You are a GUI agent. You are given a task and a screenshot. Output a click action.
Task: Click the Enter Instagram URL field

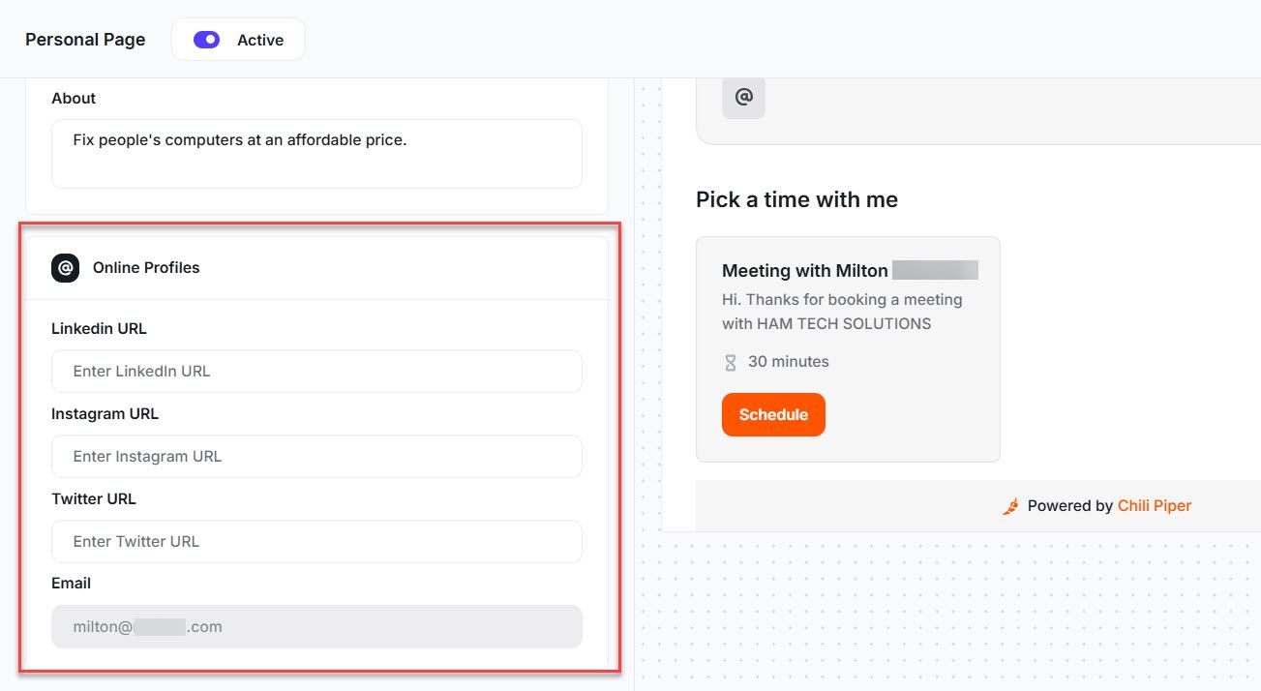pyautogui.click(x=316, y=456)
